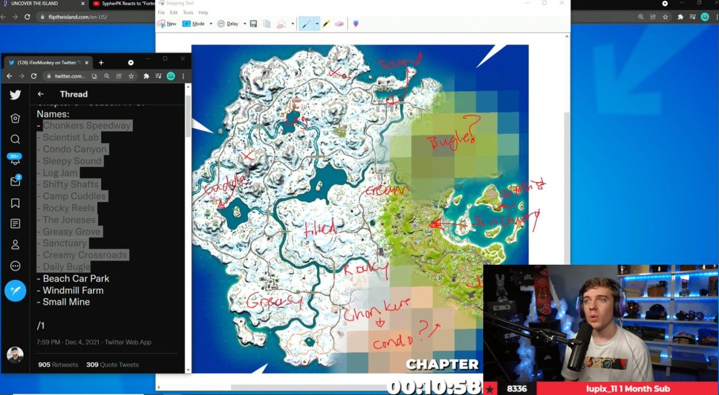719x395 pixels.
Task: Open Paint 3D editing icon
Action: pyautogui.click(x=356, y=24)
